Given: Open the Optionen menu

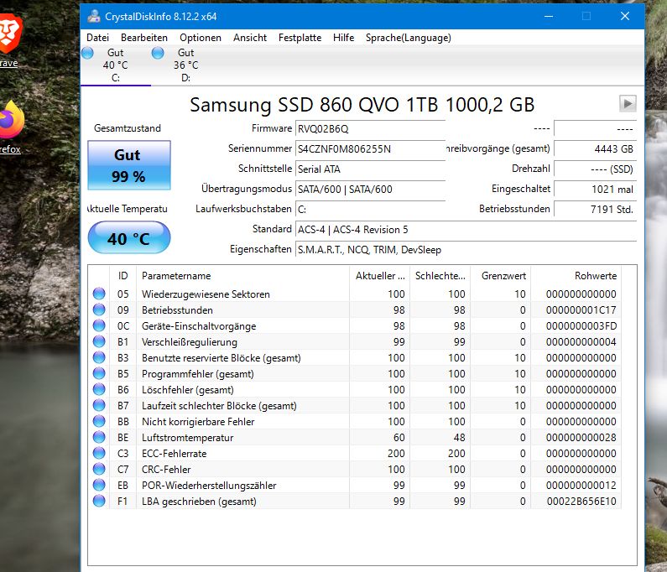Looking at the screenshot, I should click(x=200, y=38).
